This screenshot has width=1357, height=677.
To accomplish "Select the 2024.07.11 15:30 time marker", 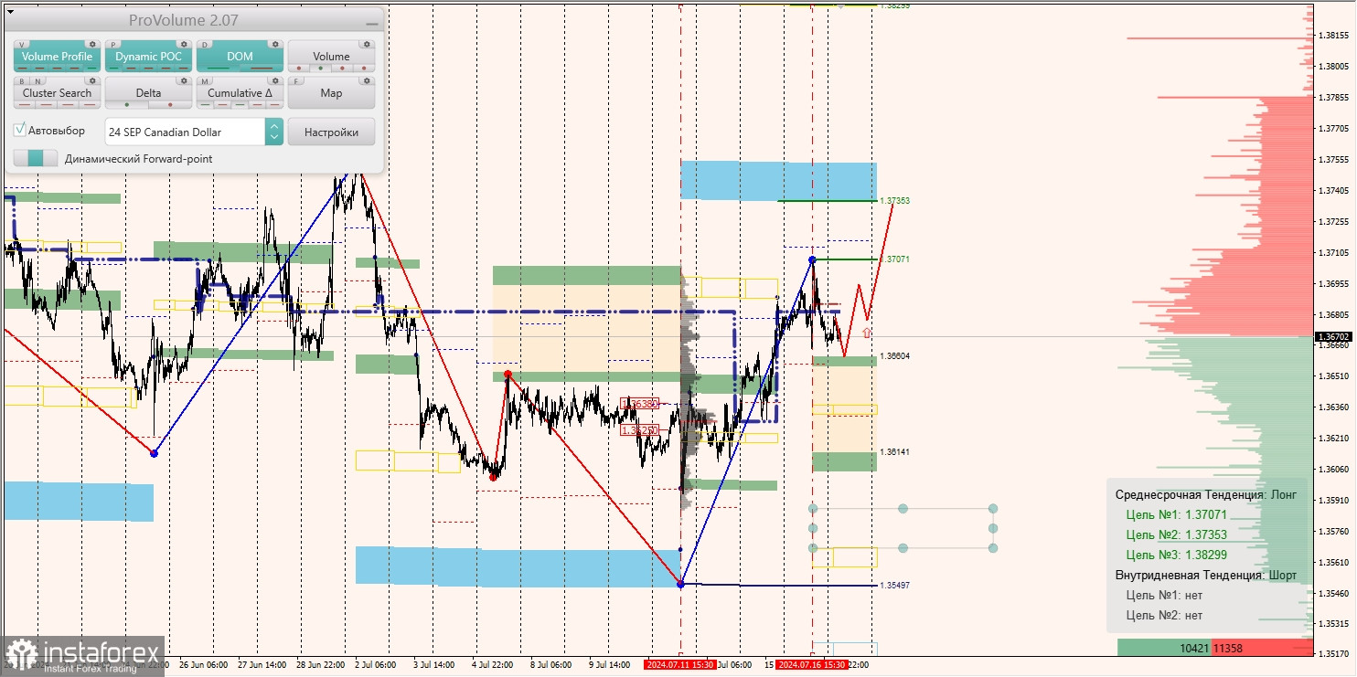I will pyautogui.click(x=679, y=665).
